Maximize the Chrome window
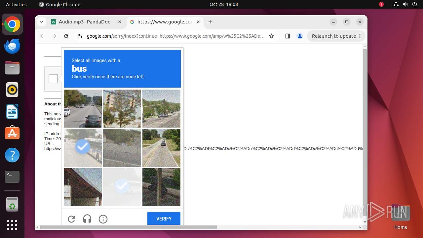The height and width of the screenshot is (238, 423). pyautogui.click(x=347, y=22)
